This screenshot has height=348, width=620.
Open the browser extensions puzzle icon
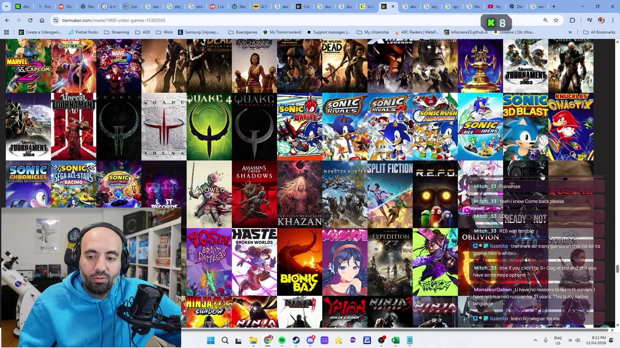click(573, 20)
